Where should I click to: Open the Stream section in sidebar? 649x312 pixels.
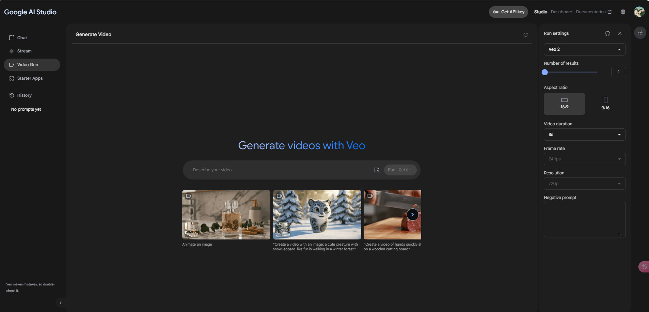pos(32,51)
